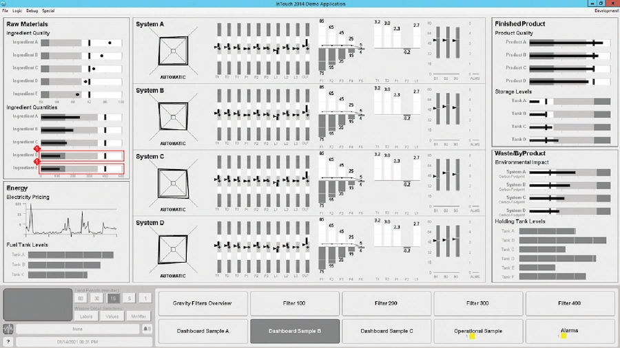Viewport: 620px width, 348px height.
Task: Go to the Alarms screen
Action: click(x=570, y=331)
